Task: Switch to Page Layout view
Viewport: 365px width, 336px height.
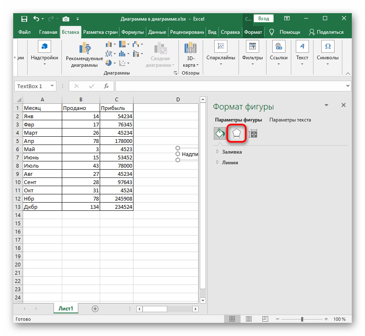Action: click(x=249, y=319)
